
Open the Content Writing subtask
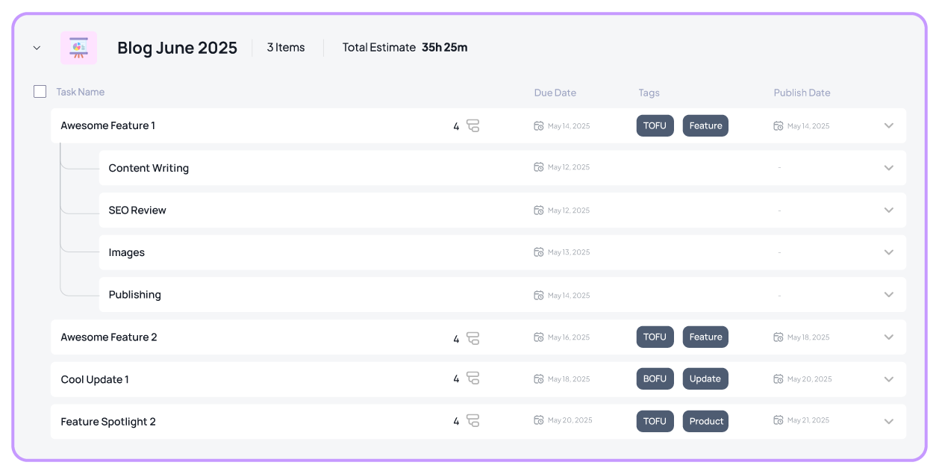pyautogui.click(x=149, y=168)
